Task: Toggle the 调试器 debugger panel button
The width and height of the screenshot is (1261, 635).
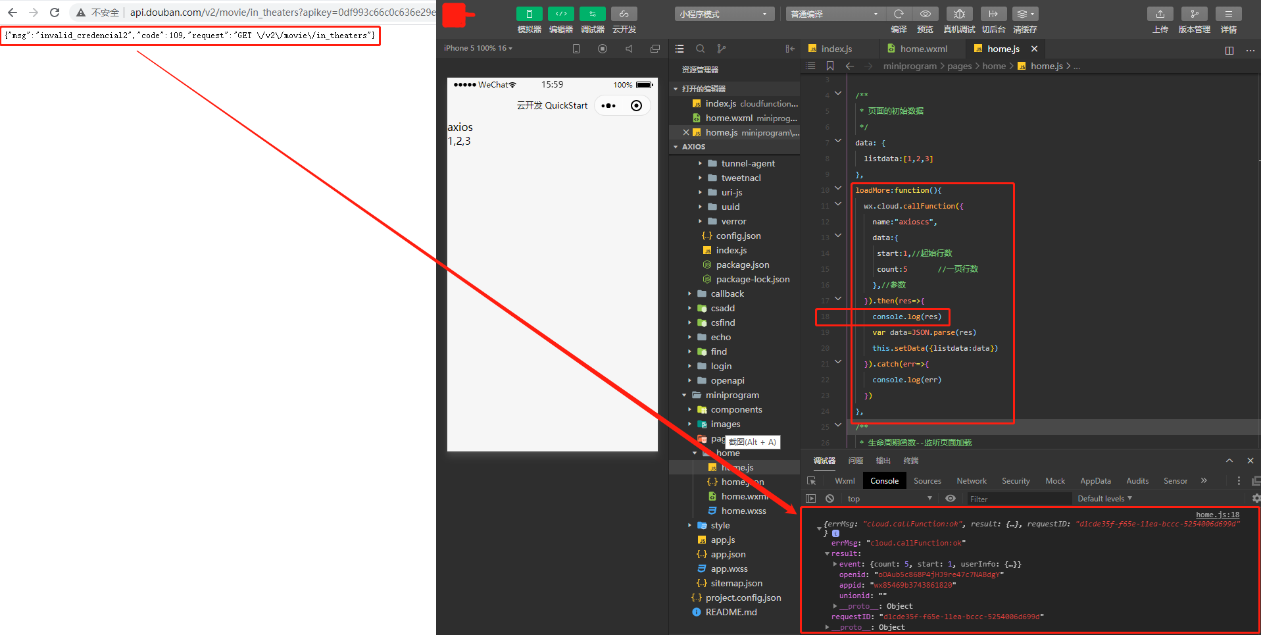Action: 592,14
